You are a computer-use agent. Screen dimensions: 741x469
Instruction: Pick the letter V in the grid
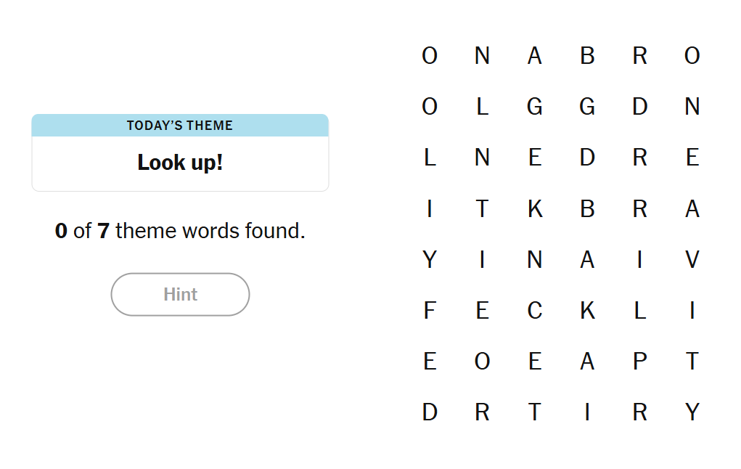click(692, 259)
